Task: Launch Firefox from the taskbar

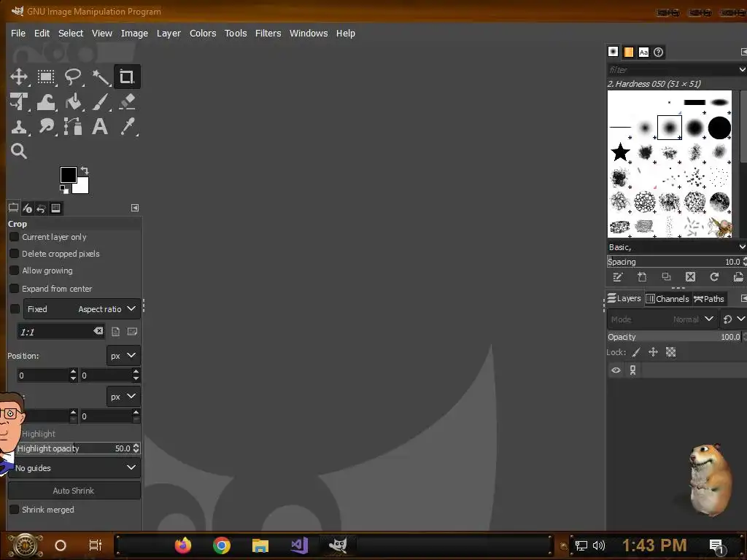Action: click(183, 545)
